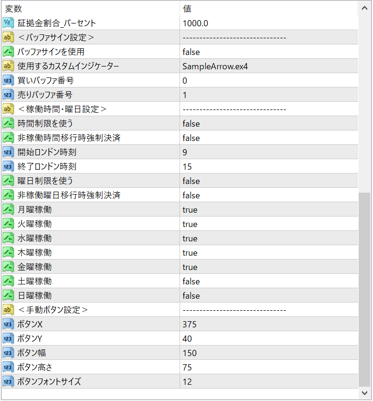Click the bool icon beside バッファサインを使用
Viewport: 373px width, 401px height.
pos(8,52)
